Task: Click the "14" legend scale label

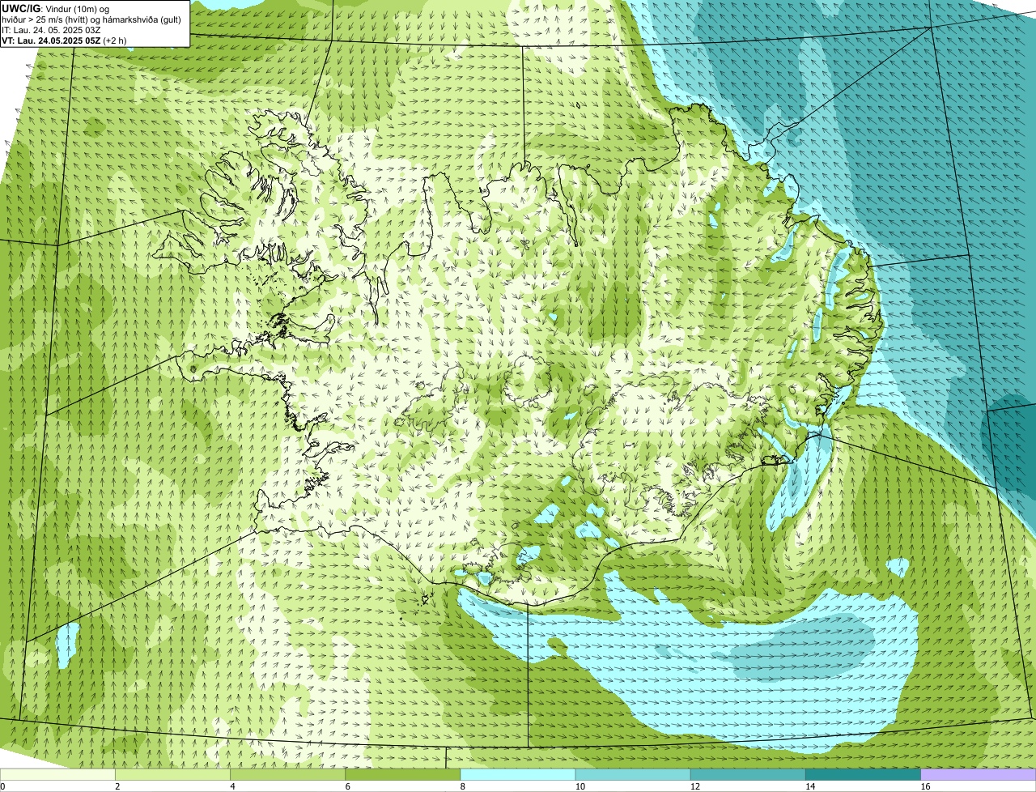Action: pyautogui.click(x=810, y=786)
